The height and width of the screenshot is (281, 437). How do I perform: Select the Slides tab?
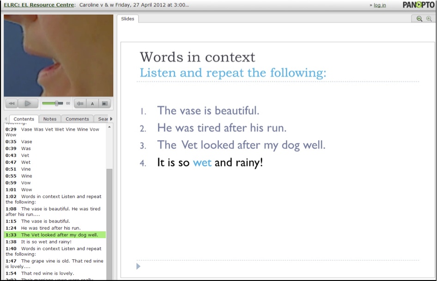pyautogui.click(x=127, y=19)
